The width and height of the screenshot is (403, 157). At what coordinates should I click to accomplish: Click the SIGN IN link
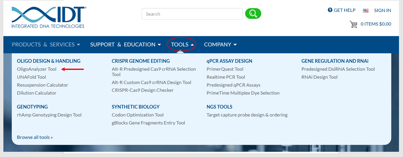click(383, 10)
